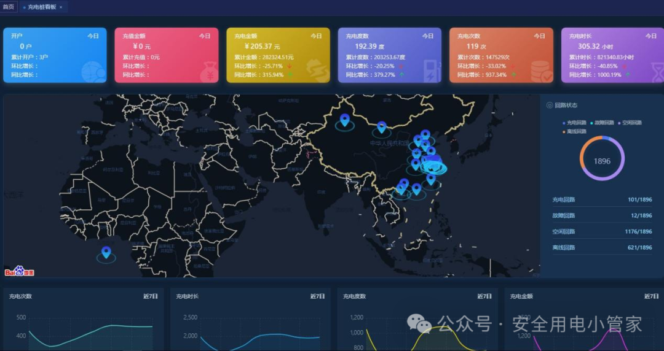Click the map marker in far western China
664x351 pixels.
(345, 120)
